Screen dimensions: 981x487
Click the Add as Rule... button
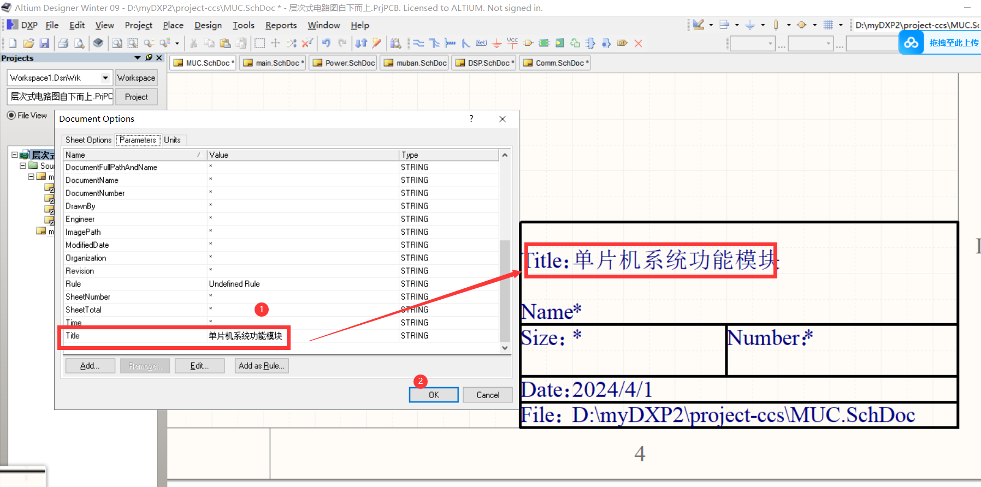pos(262,366)
